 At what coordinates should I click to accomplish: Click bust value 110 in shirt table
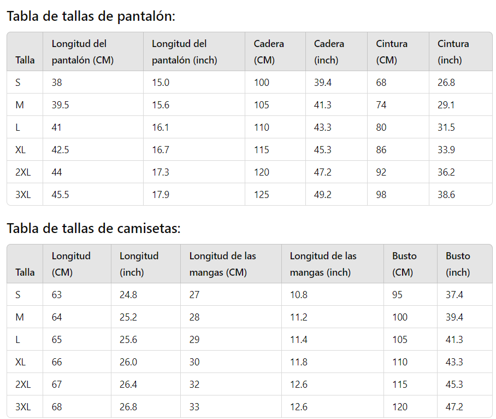point(400,362)
